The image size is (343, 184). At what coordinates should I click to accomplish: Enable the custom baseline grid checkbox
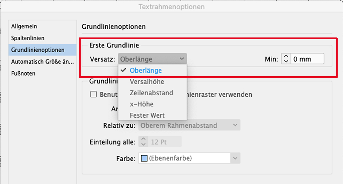[93, 95]
